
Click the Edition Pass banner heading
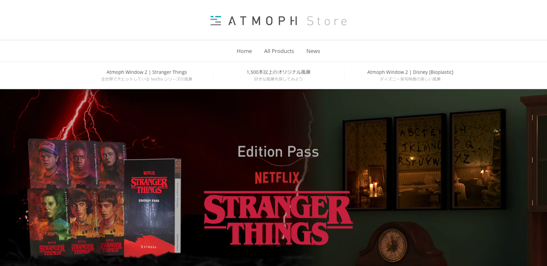(x=278, y=152)
